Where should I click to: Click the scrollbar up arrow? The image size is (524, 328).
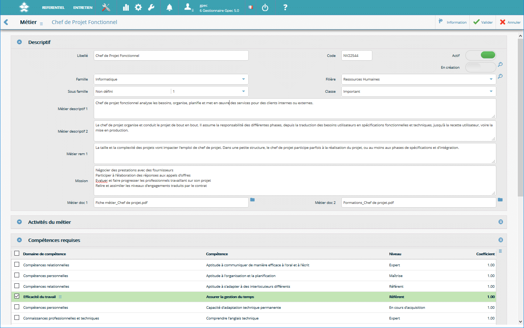point(521,36)
